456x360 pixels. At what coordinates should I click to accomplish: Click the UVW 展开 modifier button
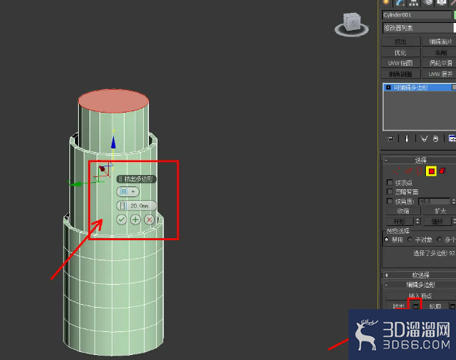tap(439, 74)
